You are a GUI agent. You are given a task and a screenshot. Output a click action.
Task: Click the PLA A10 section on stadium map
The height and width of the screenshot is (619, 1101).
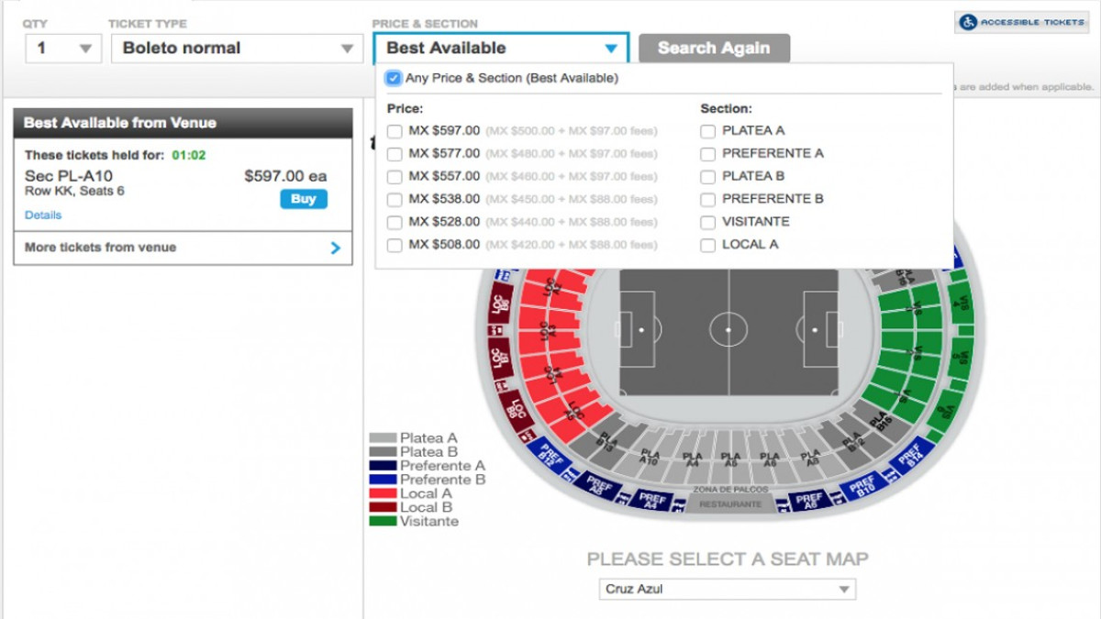[649, 457]
